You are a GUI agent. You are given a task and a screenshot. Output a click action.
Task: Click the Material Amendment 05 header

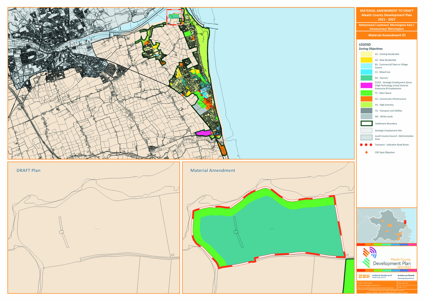(387, 35)
